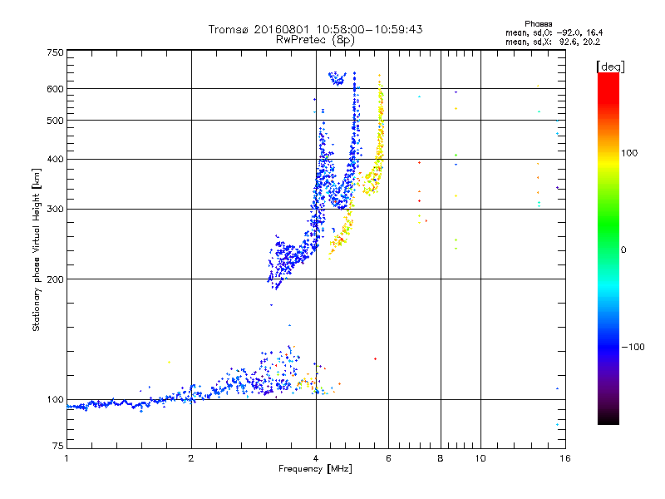
Task: Click the x-axis tick '16'
Action: (565, 458)
